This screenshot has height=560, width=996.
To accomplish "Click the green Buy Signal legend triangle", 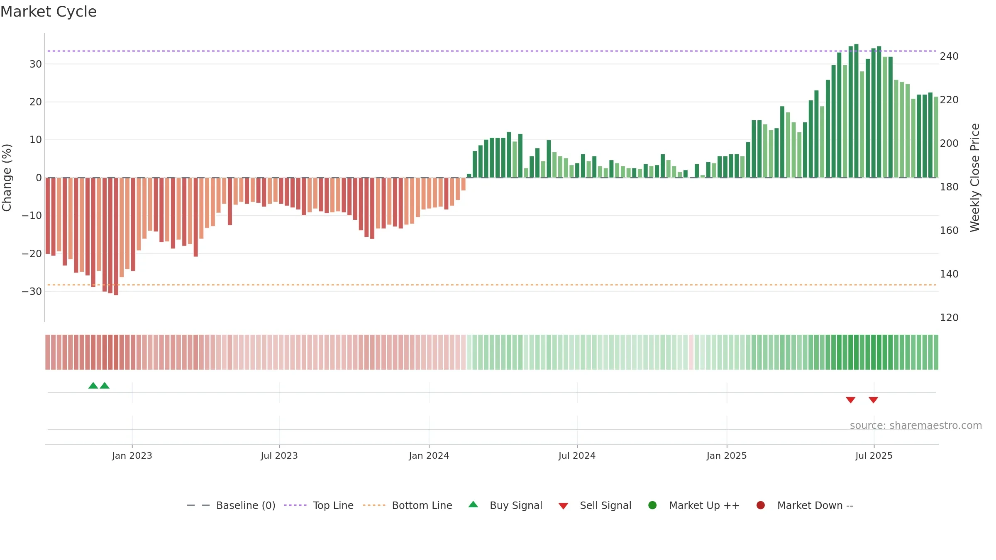I will pyautogui.click(x=473, y=504).
